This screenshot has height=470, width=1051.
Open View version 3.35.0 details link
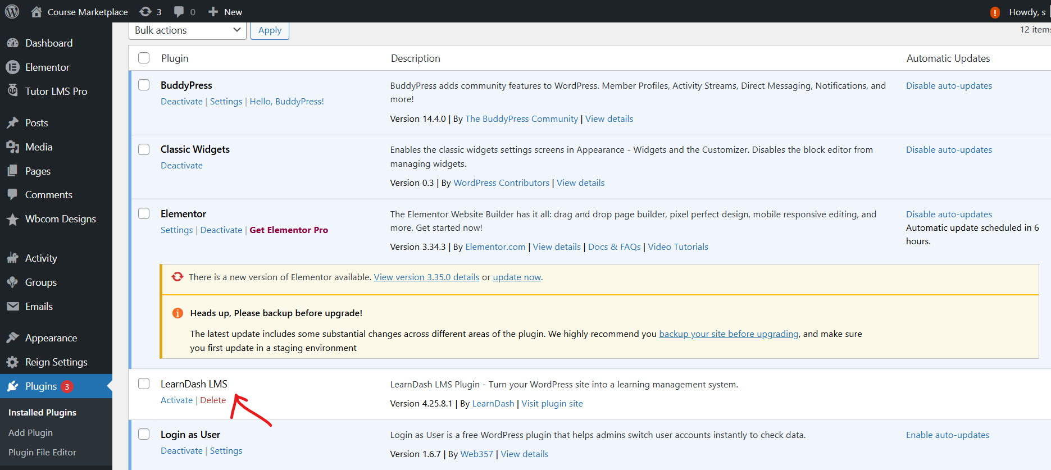427,277
